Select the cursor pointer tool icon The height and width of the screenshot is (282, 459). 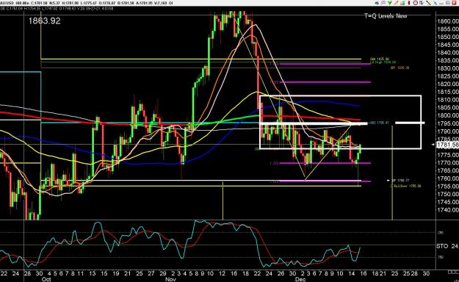422,3
